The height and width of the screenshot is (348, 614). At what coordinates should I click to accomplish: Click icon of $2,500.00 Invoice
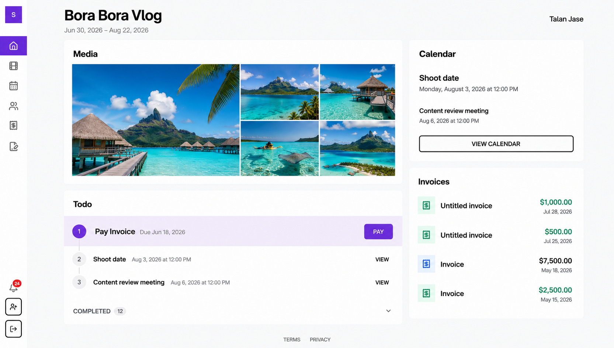[426, 293]
